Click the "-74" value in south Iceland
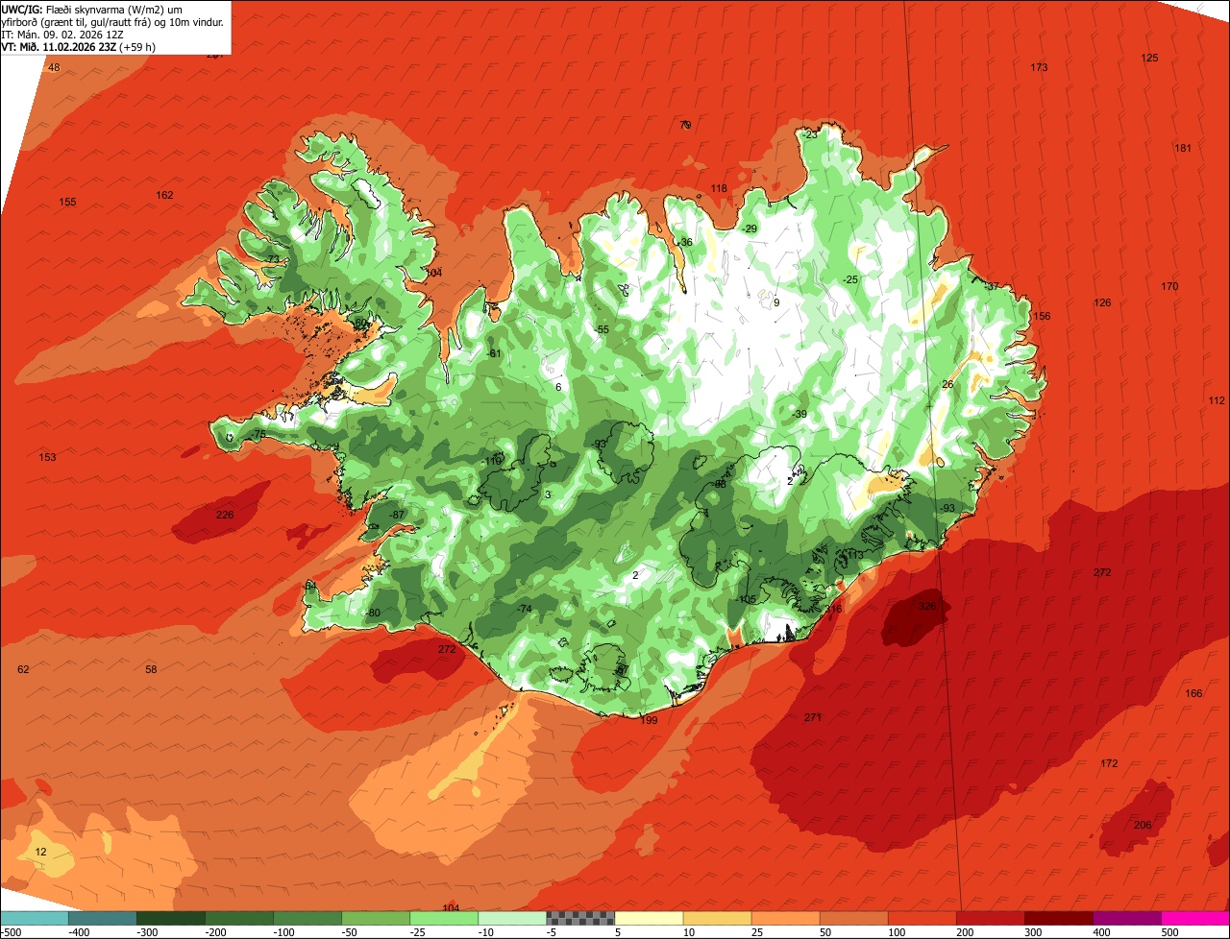Viewport: 1230px width, 939px height. click(x=524, y=609)
